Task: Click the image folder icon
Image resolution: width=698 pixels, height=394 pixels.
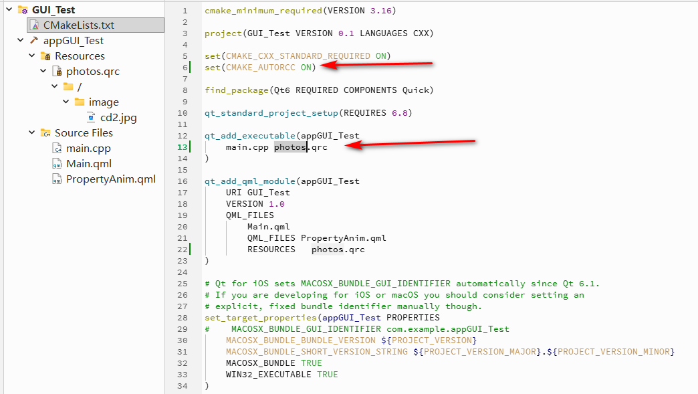Action: 80,102
